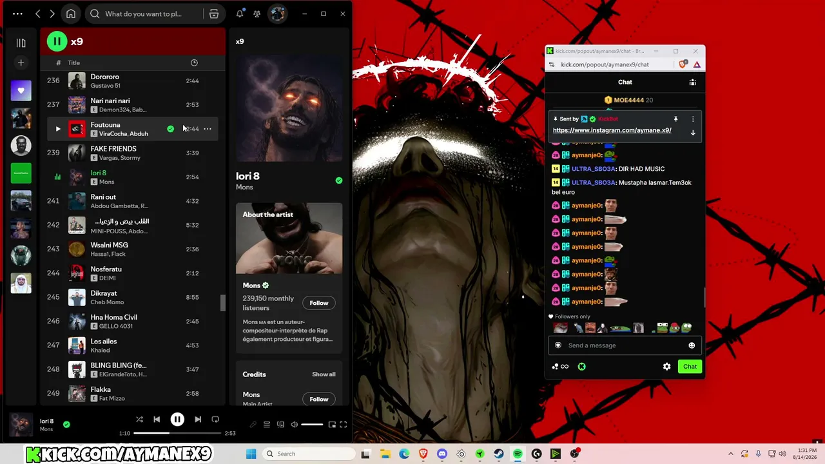Open Kick chat settings gear
825x464 pixels.
pyautogui.click(x=666, y=367)
